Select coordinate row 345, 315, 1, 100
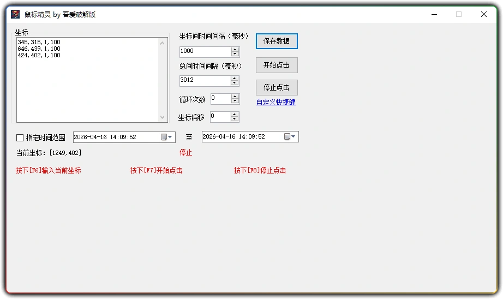This screenshot has height=299, width=503. [x=39, y=42]
